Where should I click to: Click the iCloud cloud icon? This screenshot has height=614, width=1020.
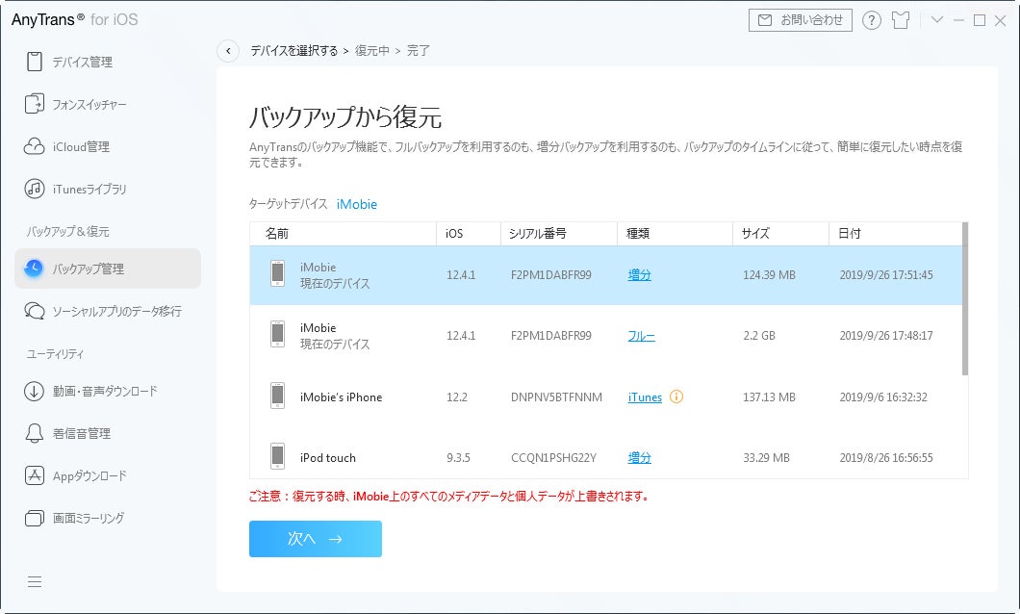coord(34,146)
